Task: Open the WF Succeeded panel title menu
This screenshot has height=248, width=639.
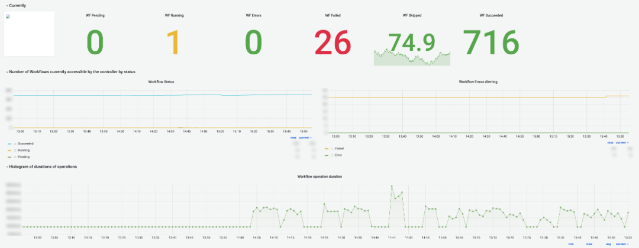Action: [492, 15]
